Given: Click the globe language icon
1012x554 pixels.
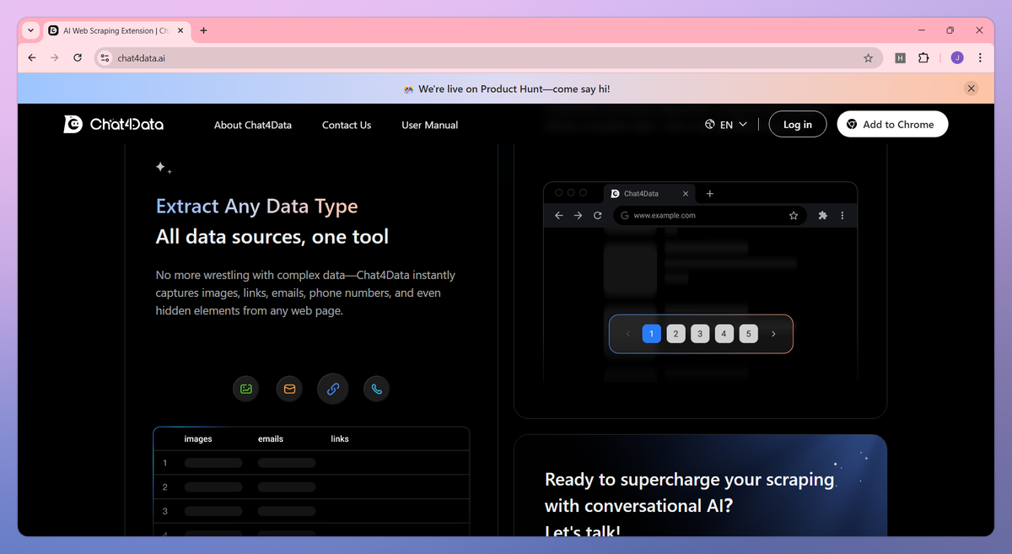Looking at the screenshot, I should click(710, 125).
